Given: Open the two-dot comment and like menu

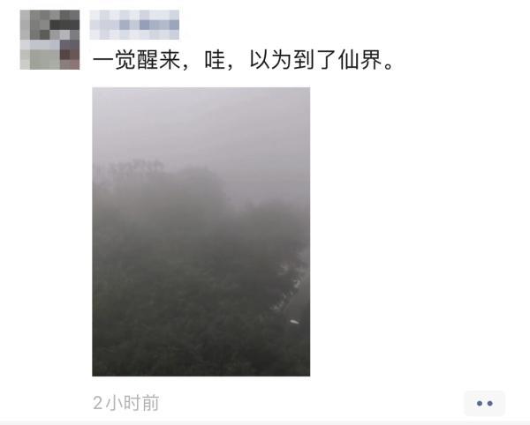Looking at the screenshot, I should pos(484,403).
